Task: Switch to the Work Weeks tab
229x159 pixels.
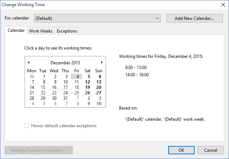Action: [x=41, y=31]
